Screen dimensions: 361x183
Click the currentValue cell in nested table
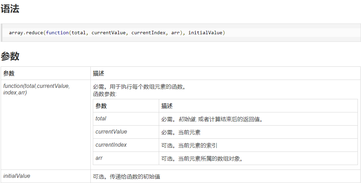pyautogui.click(x=126, y=132)
